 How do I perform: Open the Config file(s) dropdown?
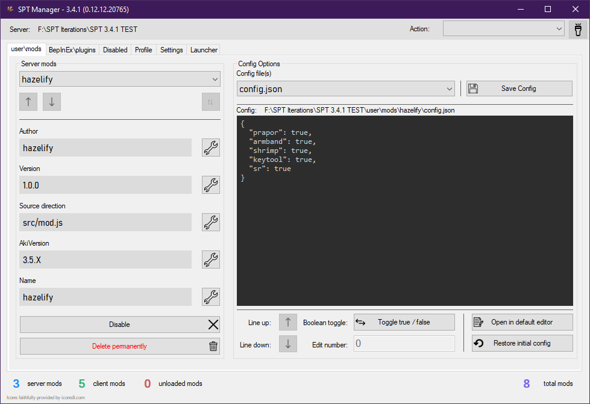(x=345, y=89)
